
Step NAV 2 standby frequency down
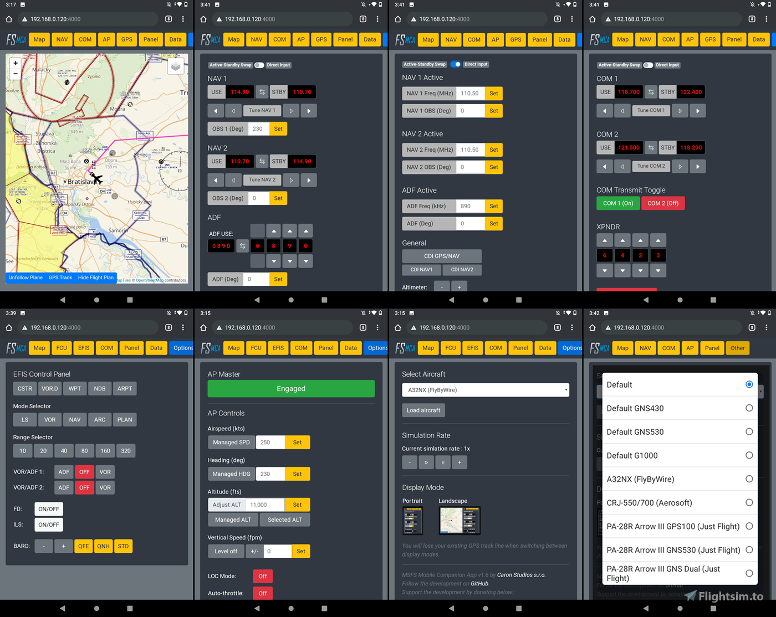point(216,179)
